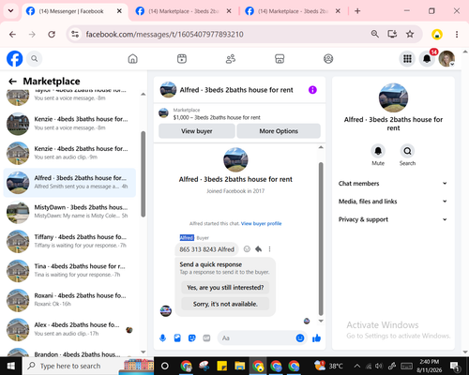Click the browser address bar URL
The image size is (469, 375).
click(164, 34)
